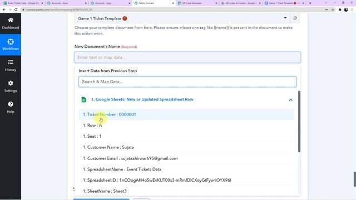The image size is (356, 200).
Task: Bookmark this page with the star icon
Action: point(333,10)
